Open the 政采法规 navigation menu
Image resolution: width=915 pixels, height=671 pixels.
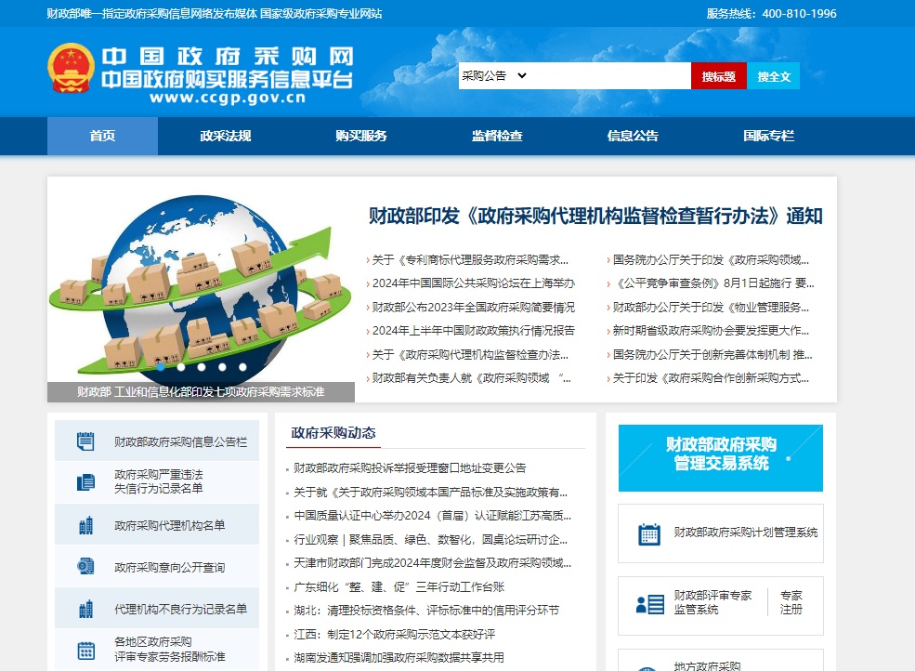225,136
